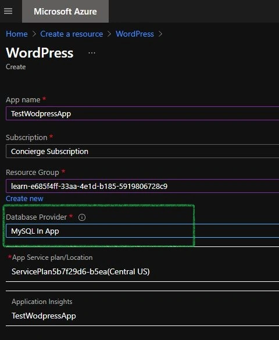Open Database Provider dropdown MySQL In App
279x340 pixels.
pyautogui.click(x=142, y=231)
